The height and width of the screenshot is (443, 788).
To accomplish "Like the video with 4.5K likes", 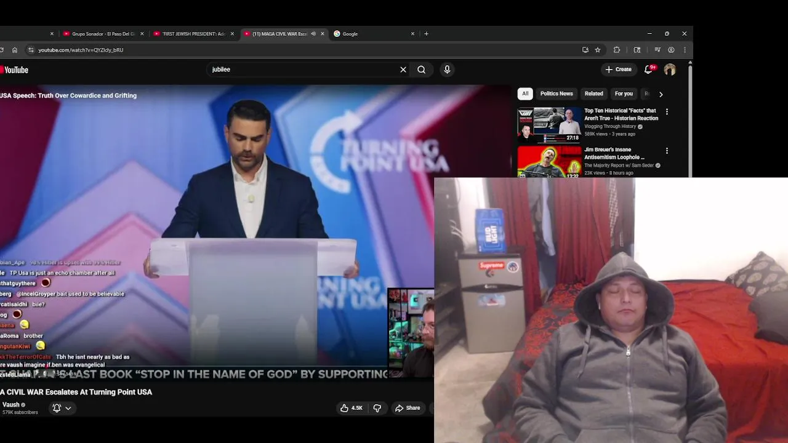I will coord(352,408).
